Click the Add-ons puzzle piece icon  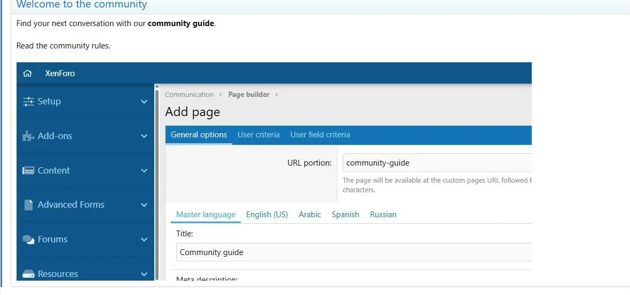(28, 136)
